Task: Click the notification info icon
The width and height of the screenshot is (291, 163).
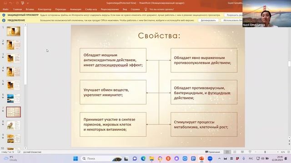Action: coord(4,20)
